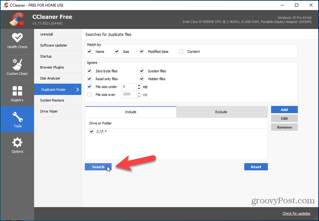Screen dimensions: 319x221
Task: Click the File size under input field
Action: pyautogui.click(x=129, y=87)
